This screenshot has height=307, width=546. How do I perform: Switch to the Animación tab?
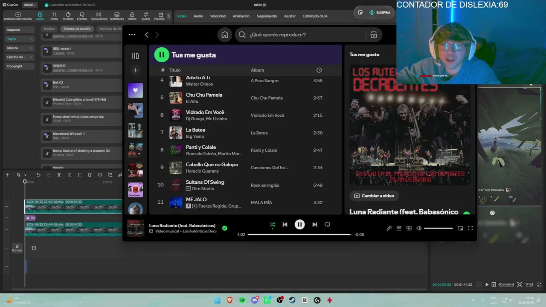pos(241,16)
